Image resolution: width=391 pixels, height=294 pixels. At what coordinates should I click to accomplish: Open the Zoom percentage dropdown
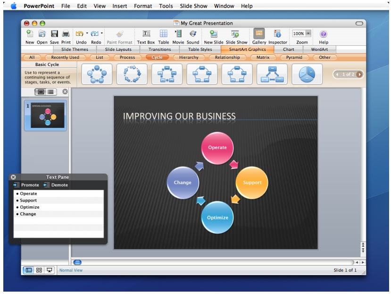point(308,34)
